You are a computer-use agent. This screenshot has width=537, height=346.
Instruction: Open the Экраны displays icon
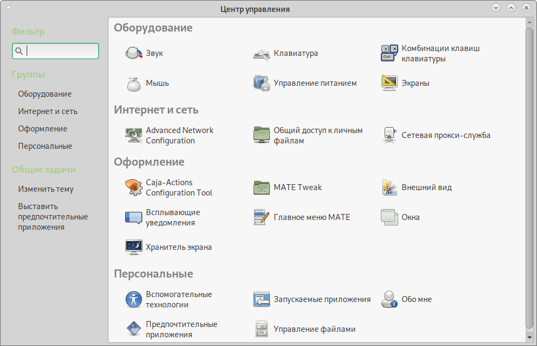pyautogui.click(x=390, y=83)
